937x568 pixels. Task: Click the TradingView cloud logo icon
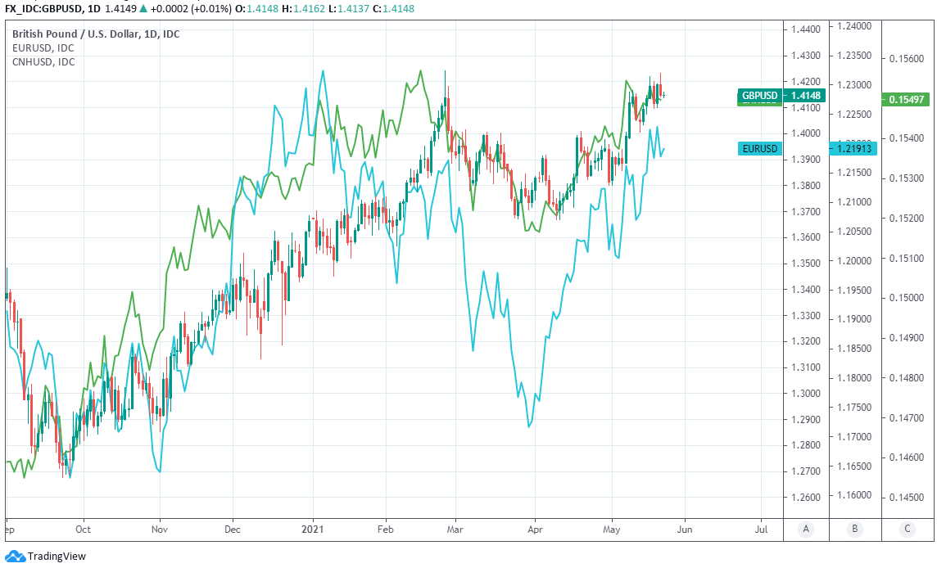pos(15,557)
